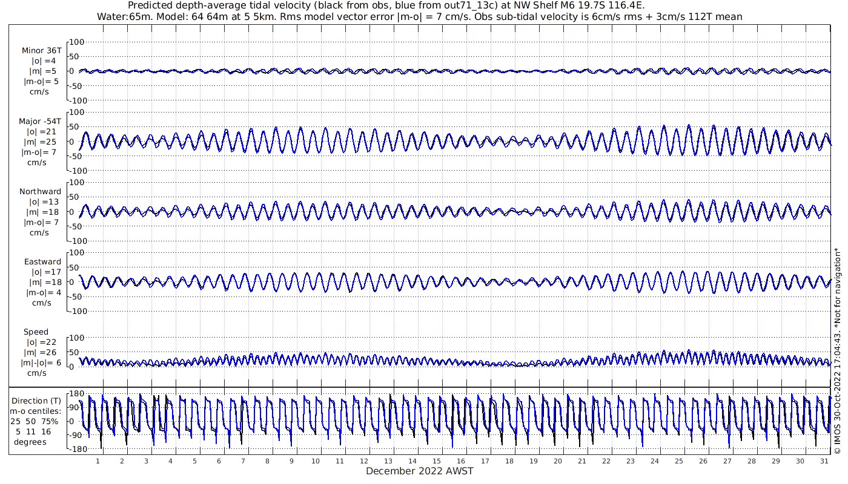Click 'm-o centiles:' text in Direction panel
Screen dimensions: 848x484
(36, 411)
